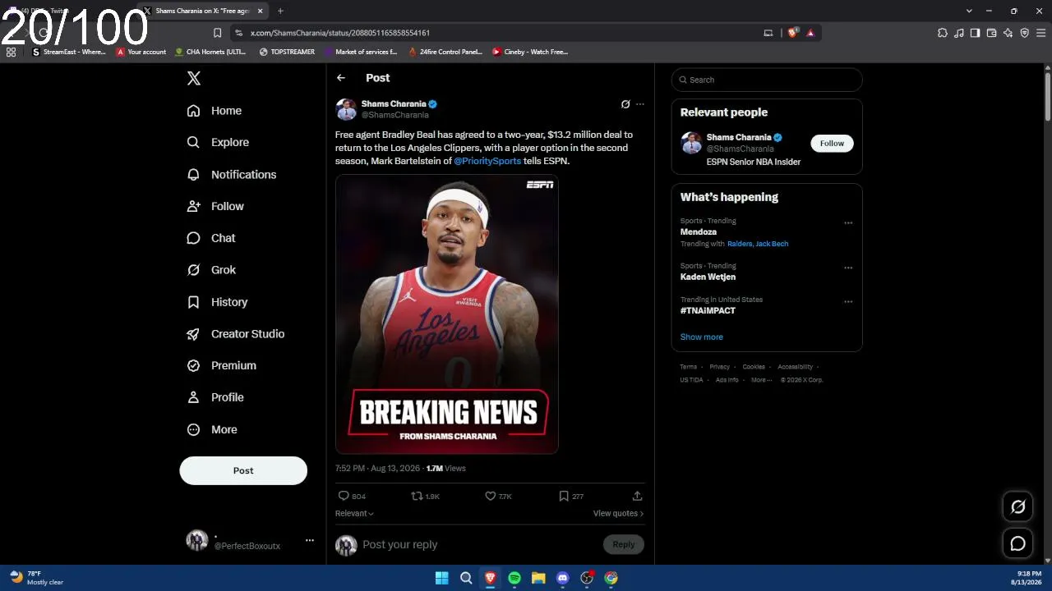Open the post's three-dot more menu
The image size is (1052, 591).
coord(640,104)
